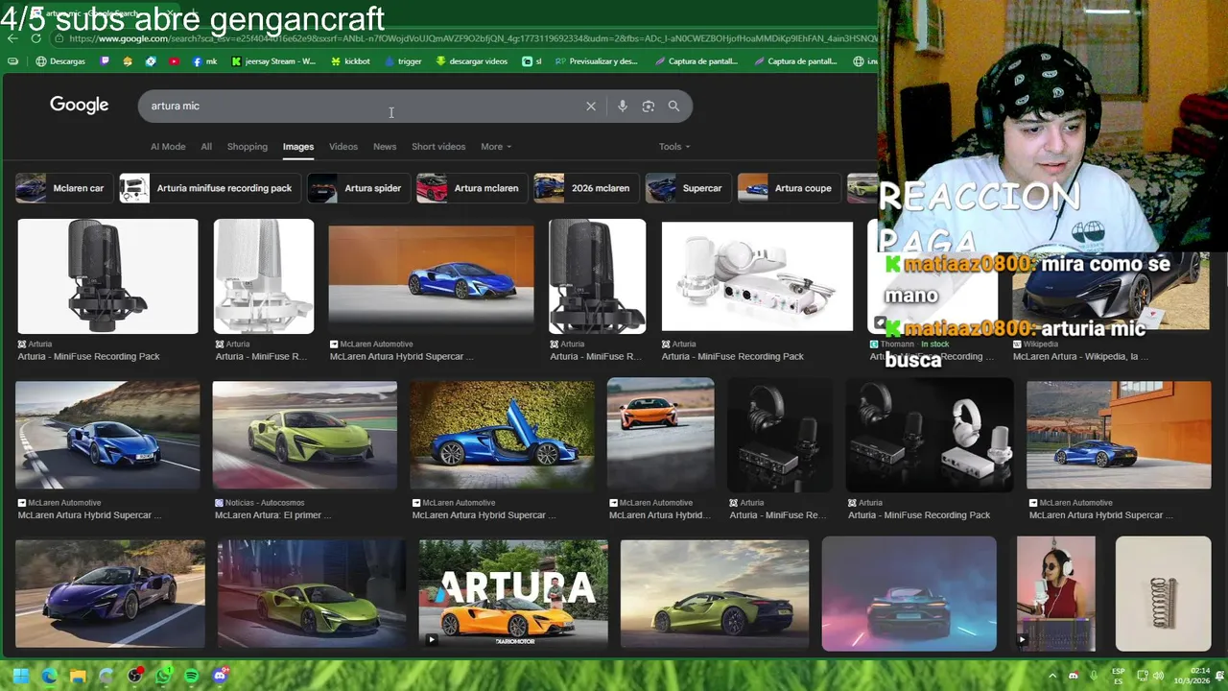Switch to the Videos tab
The image size is (1228, 691).
coord(343,147)
